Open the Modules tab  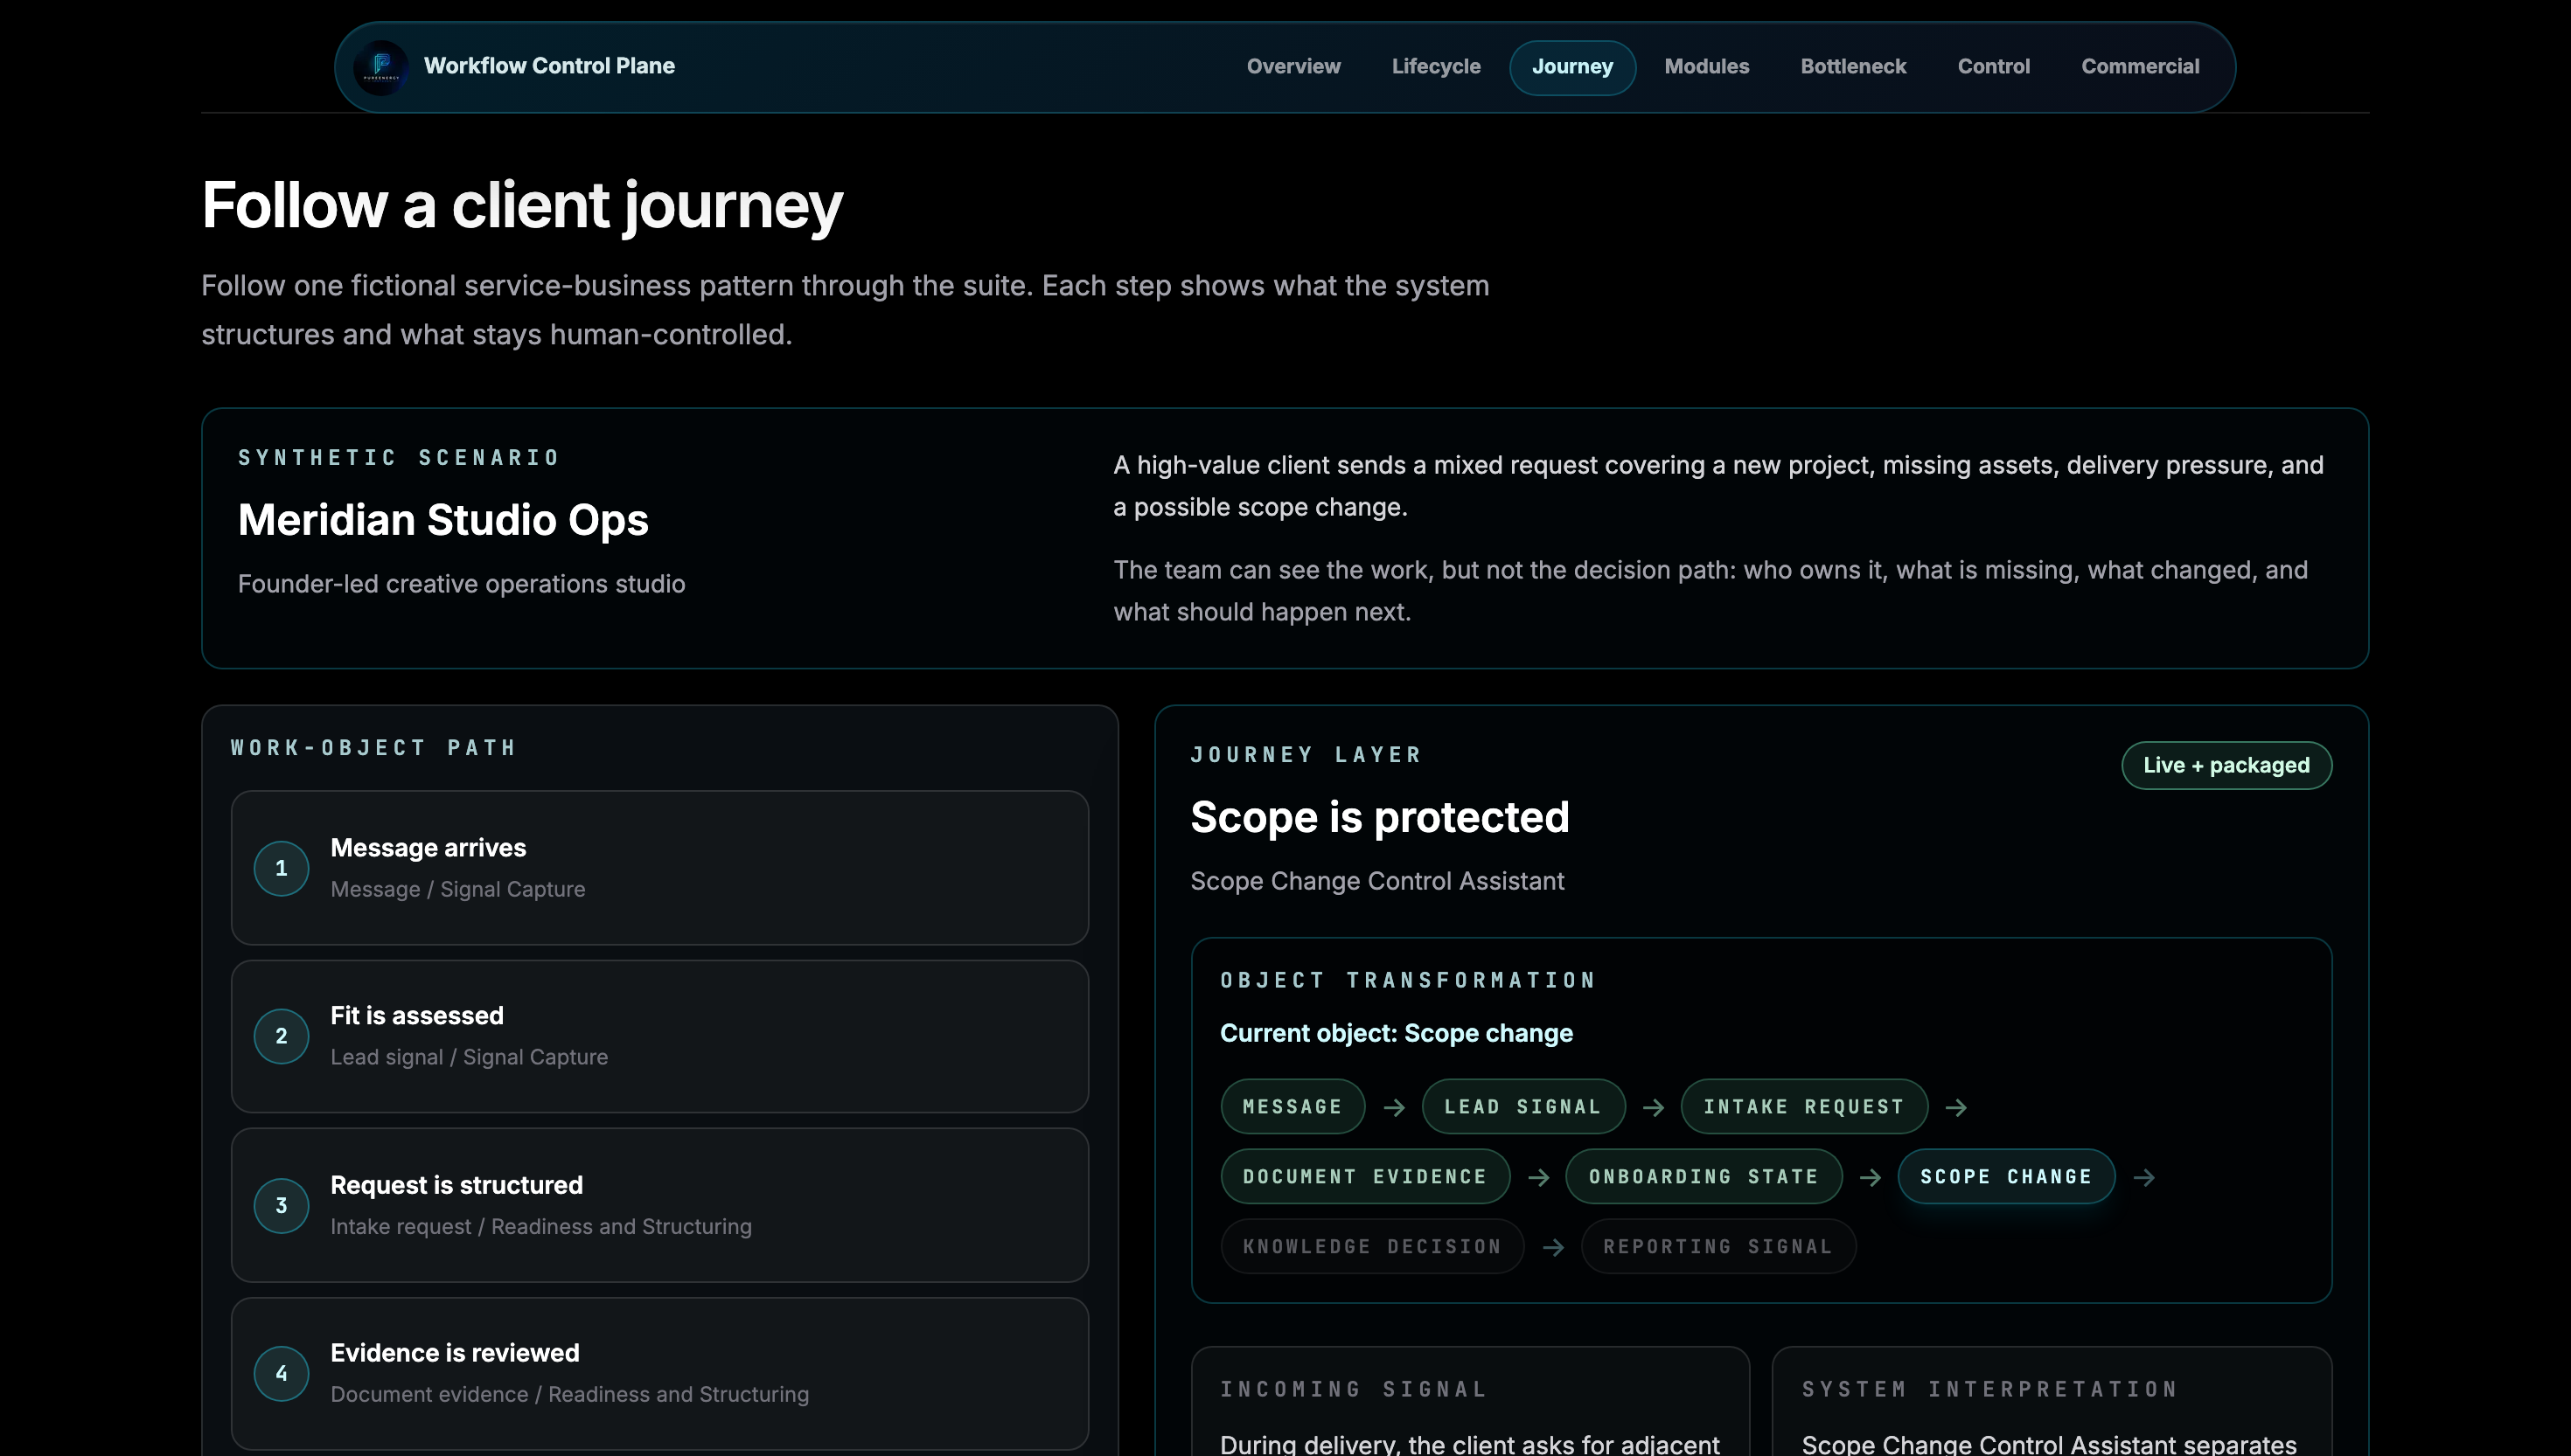tap(1705, 67)
